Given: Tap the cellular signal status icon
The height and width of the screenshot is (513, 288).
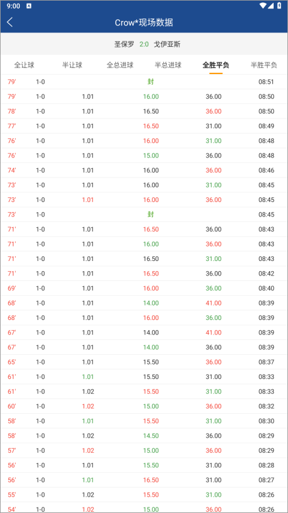Looking at the screenshot, I should click(271, 5).
